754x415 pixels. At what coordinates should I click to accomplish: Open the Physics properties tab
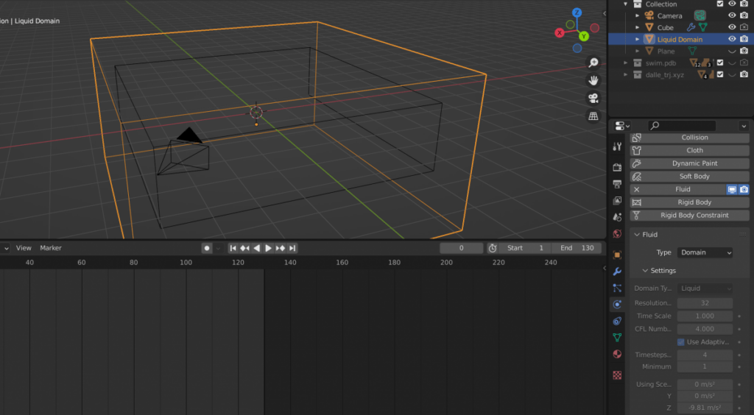[618, 304]
